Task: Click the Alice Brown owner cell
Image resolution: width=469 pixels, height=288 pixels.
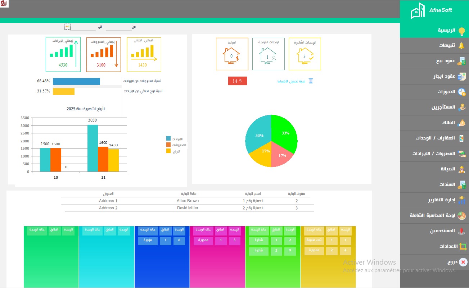Action: [x=188, y=201]
